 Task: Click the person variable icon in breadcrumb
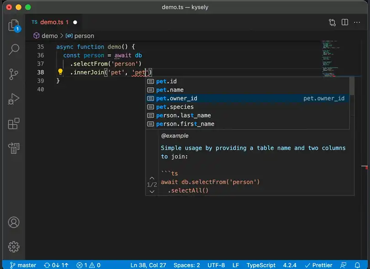tap(69, 36)
